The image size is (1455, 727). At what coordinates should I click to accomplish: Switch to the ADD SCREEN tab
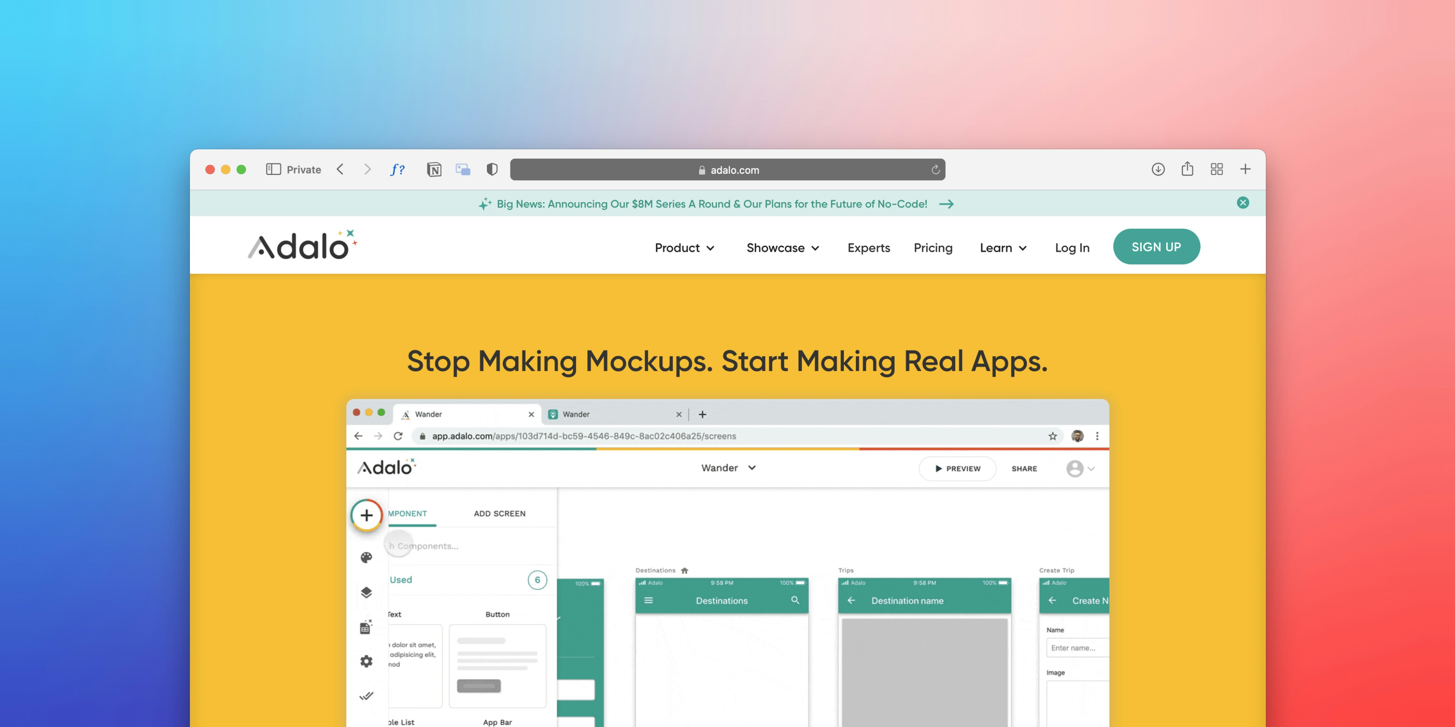(499, 514)
